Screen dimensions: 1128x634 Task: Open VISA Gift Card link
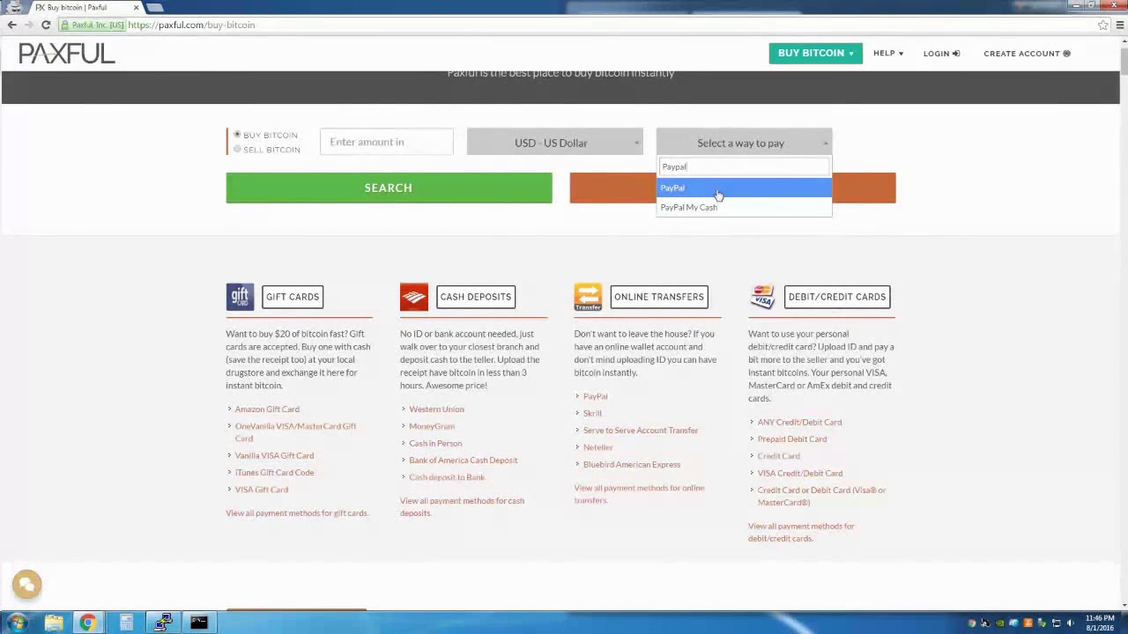coord(261,490)
